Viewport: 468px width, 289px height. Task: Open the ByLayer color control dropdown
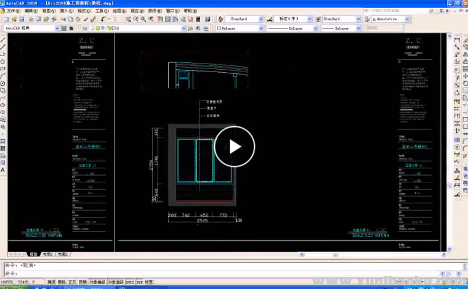pyautogui.click(x=262, y=28)
